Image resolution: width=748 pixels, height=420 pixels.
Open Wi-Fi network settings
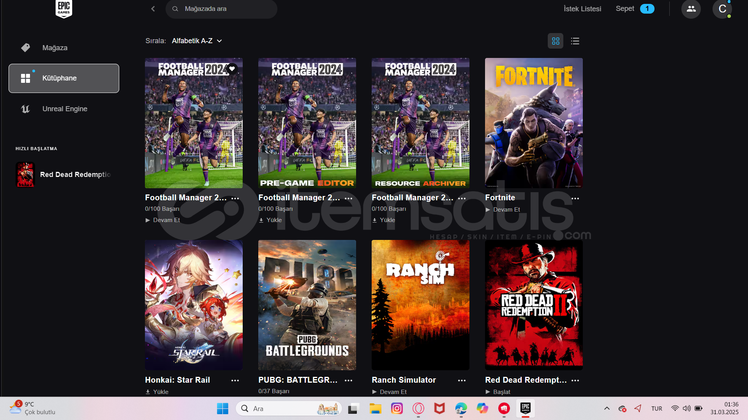coord(675,409)
